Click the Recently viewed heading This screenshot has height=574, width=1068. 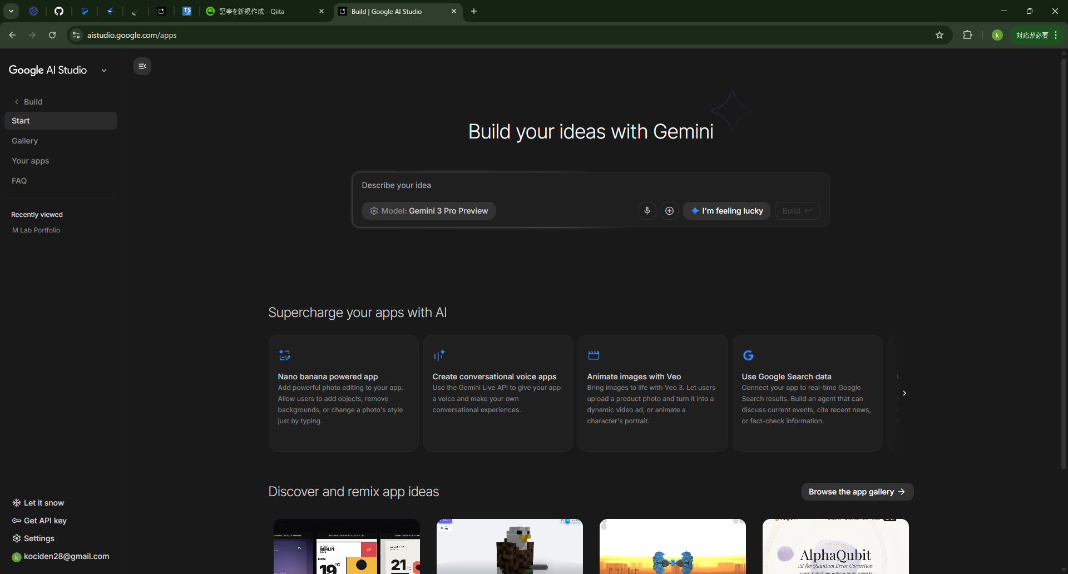(x=37, y=215)
